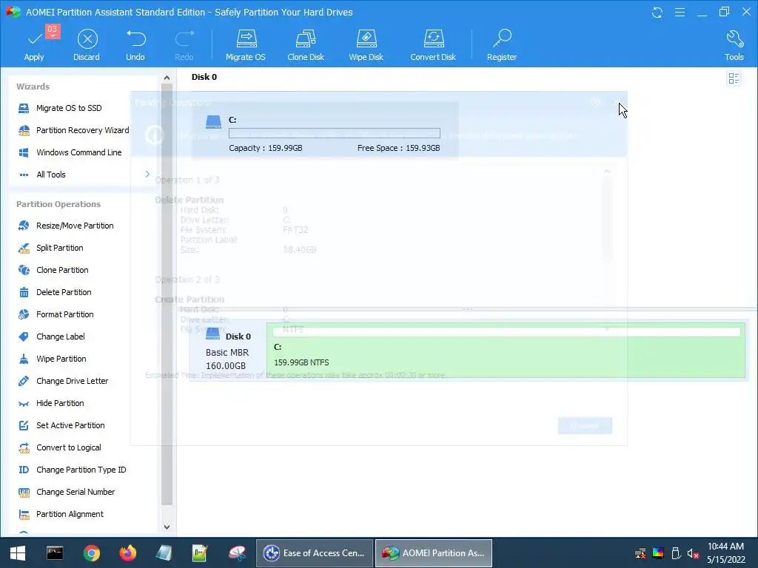Open the Migrate OS toolbar wizard

pyautogui.click(x=246, y=45)
